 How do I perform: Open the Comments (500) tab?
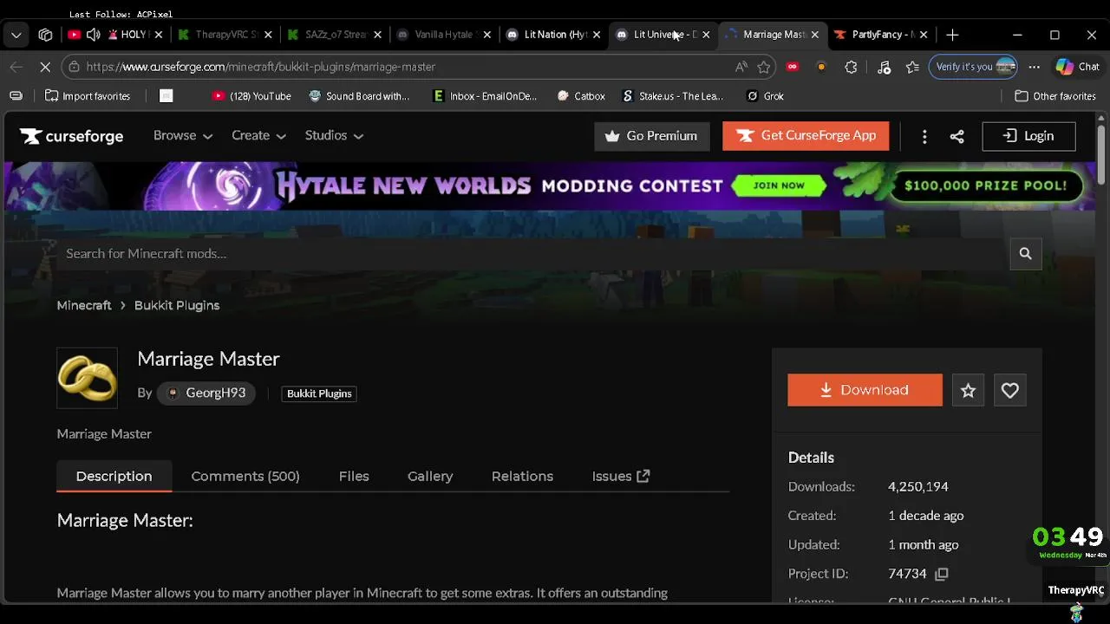tap(245, 477)
